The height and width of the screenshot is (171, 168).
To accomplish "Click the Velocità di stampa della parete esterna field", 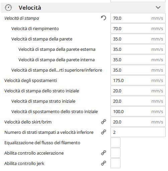I will pos(138,49).
